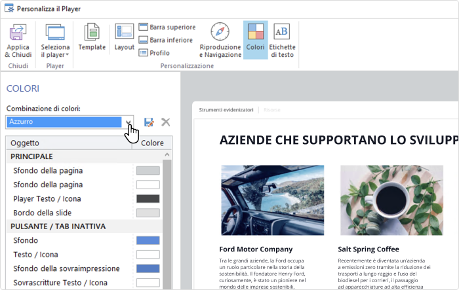Image resolution: width=459 pixels, height=290 pixels.
Task: Select the Player Testo / Icona row label
Action: pyautogui.click(x=47, y=199)
